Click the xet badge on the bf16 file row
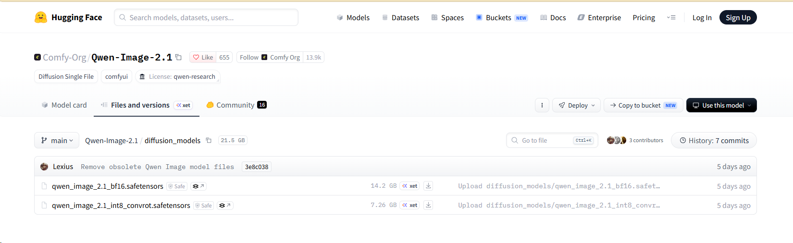Image resolution: width=793 pixels, height=243 pixels. tap(410, 186)
